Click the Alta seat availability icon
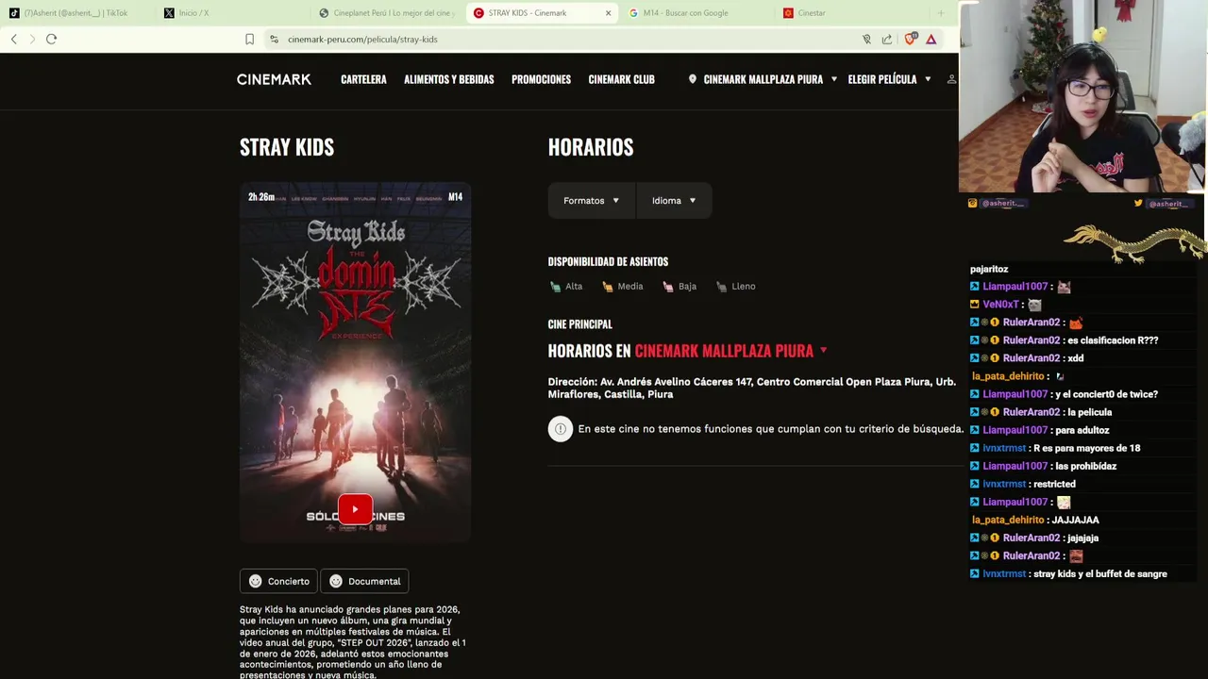 (x=555, y=287)
